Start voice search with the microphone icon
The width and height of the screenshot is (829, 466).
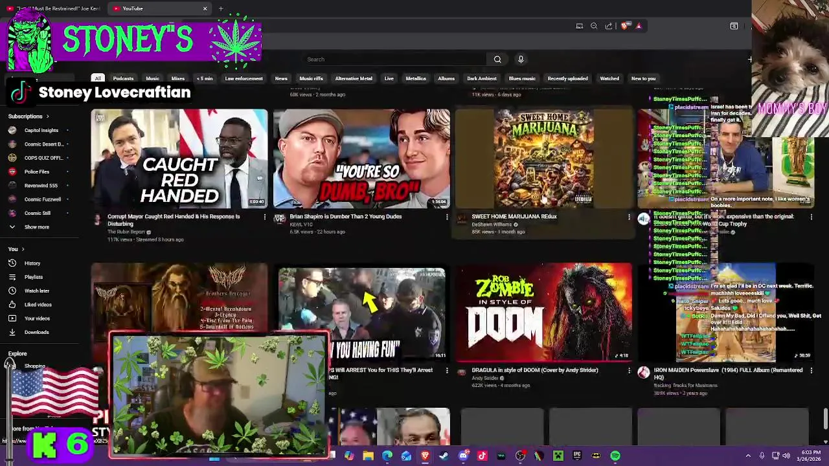point(521,60)
